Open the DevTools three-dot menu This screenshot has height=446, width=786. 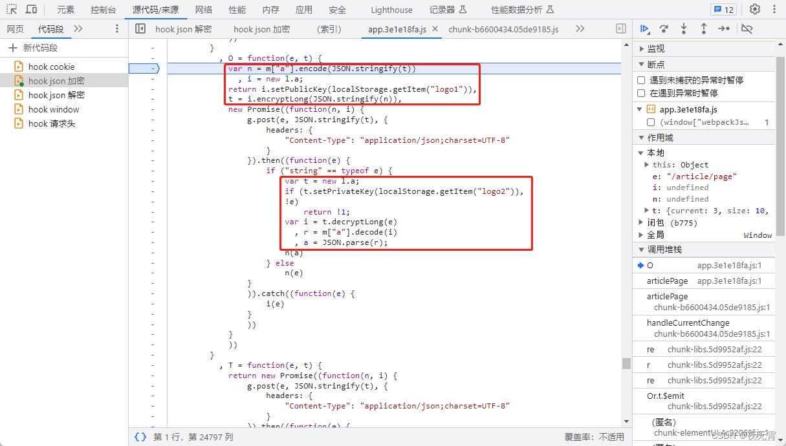point(774,10)
